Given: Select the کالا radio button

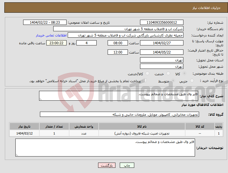Looking at the screenshot, I should pyautogui.click(x=184, y=73).
